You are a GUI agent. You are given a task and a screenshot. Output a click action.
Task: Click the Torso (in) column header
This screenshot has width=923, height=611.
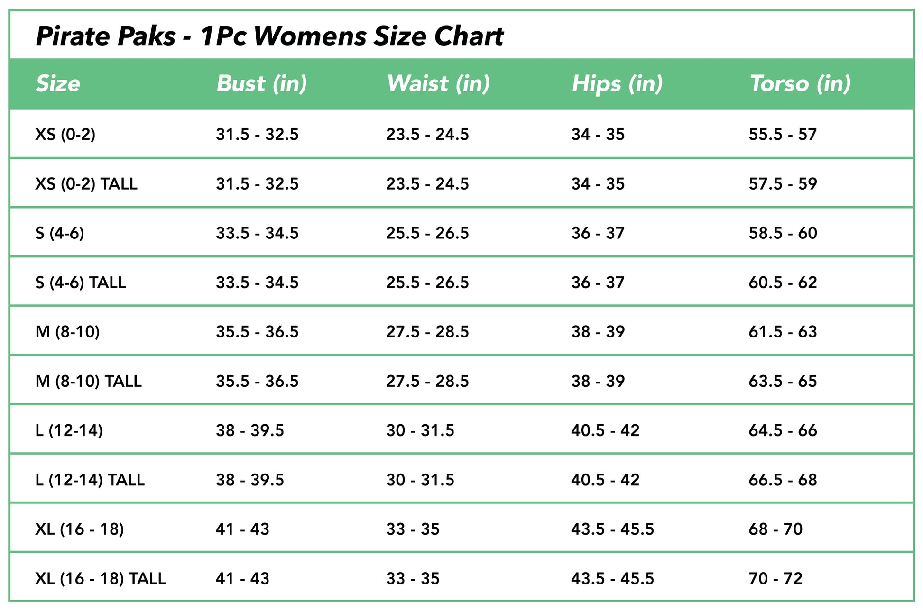(800, 84)
